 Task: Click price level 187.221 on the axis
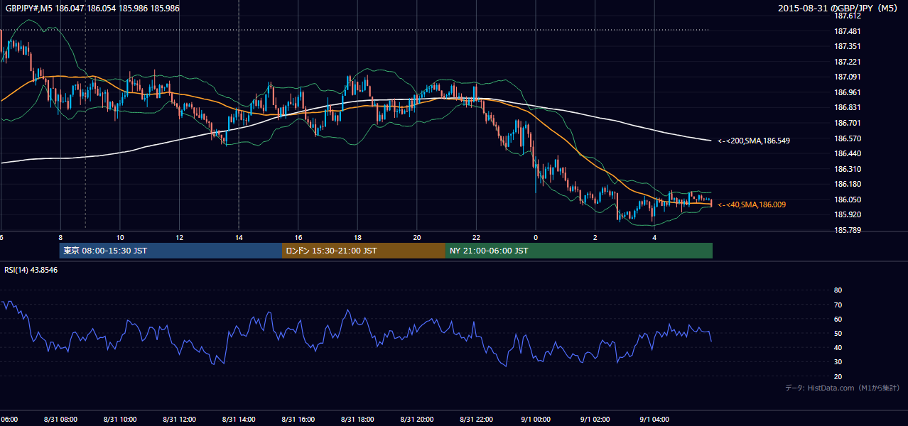[847, 62]
